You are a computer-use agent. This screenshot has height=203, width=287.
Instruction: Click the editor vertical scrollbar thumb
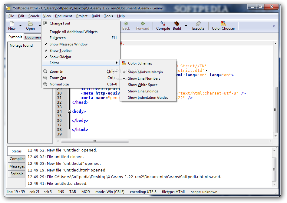coord(275,110)
